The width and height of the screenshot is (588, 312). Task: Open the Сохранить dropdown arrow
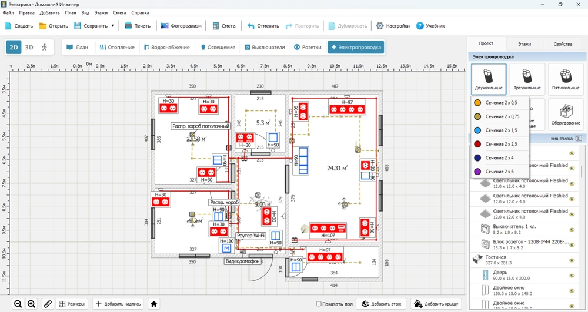tap(112, 26)
